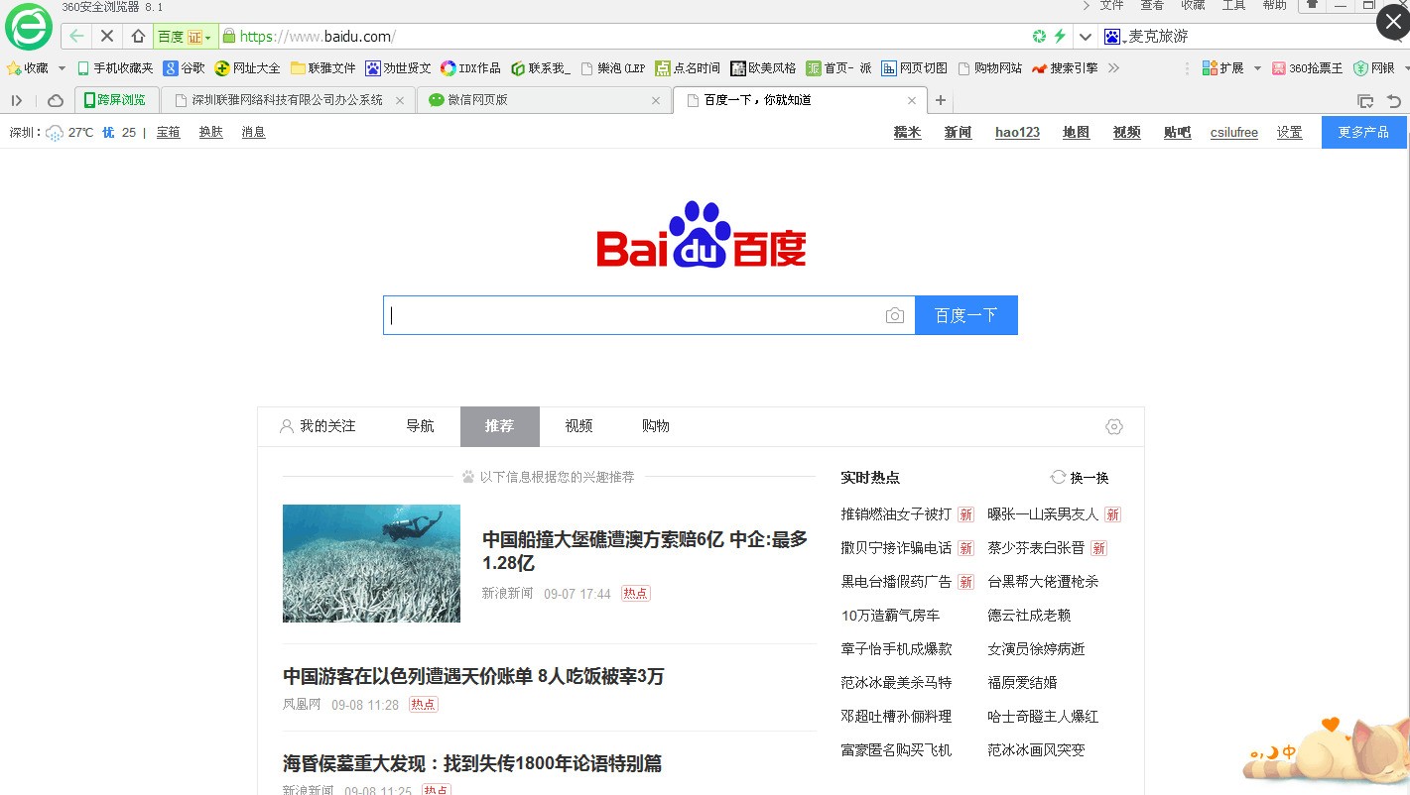Expand the 扩展 dropdown arrow
Image resolution: width=1410 pixels, height=795 pixels.
pyautogui.click(x=1257, y=68)
